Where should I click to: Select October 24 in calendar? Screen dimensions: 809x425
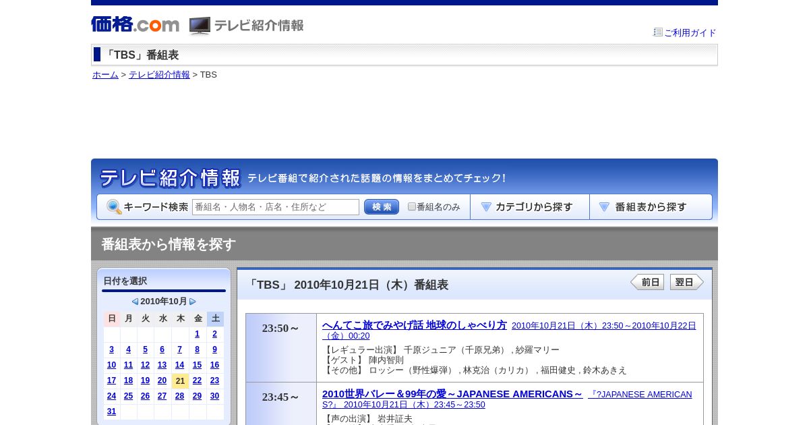pos(111,396)
